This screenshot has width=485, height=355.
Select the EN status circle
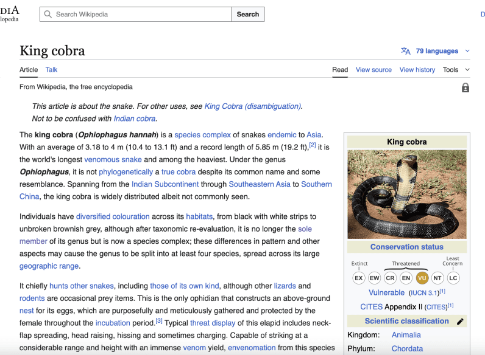coord(406,278)
